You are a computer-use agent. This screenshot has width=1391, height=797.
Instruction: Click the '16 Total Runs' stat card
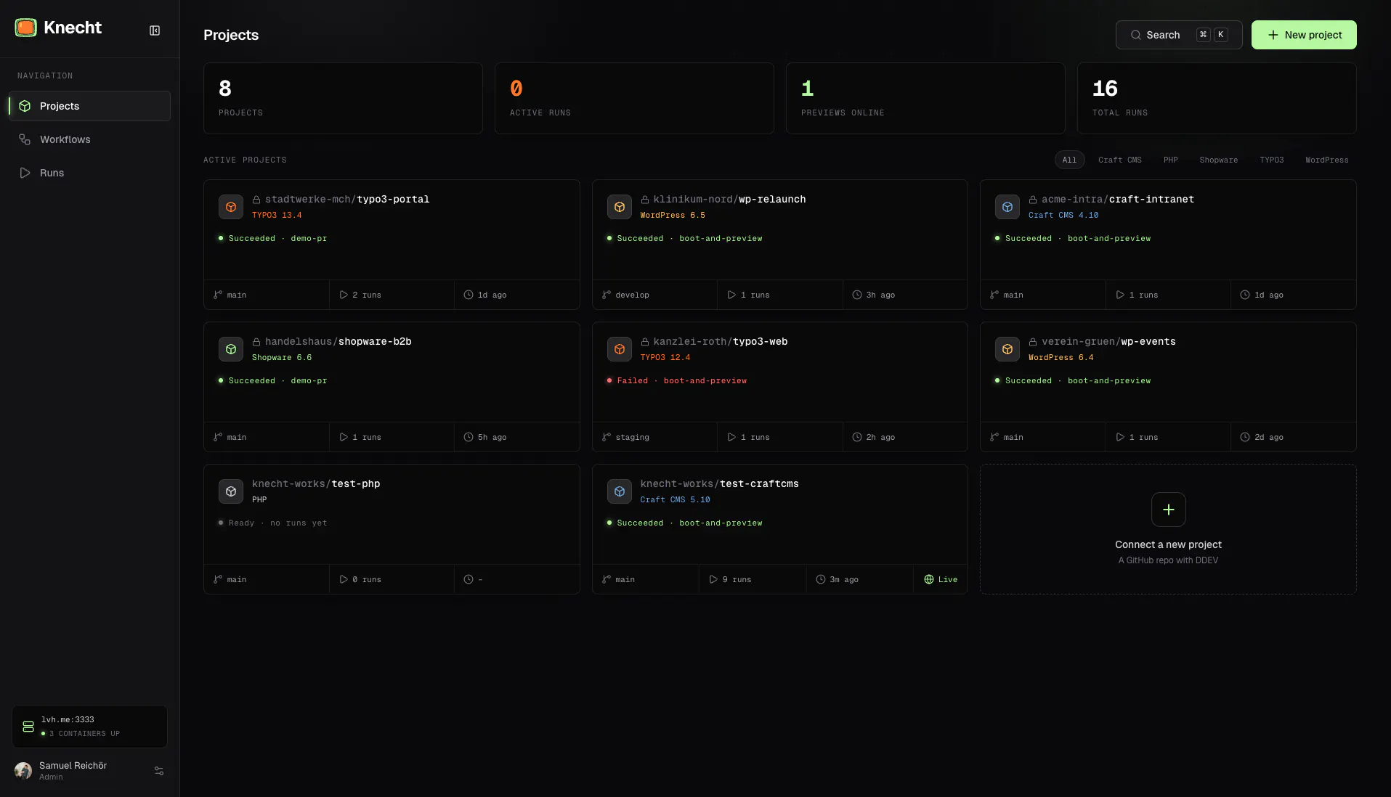[1217, 98]
